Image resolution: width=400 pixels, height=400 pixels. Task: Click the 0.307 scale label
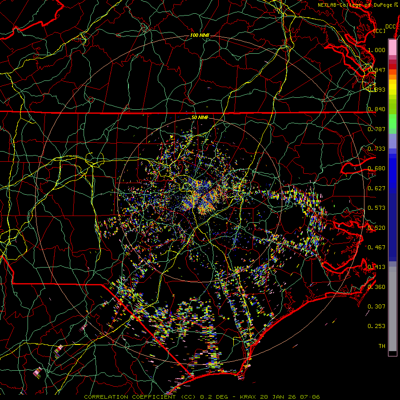coord(376,307)
